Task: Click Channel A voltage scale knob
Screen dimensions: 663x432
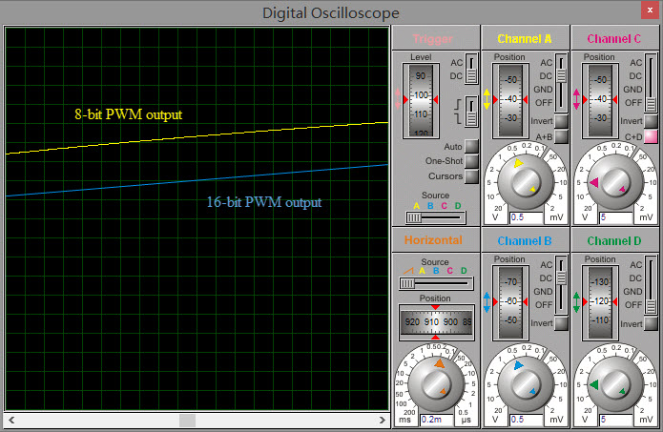Action: 526,182
